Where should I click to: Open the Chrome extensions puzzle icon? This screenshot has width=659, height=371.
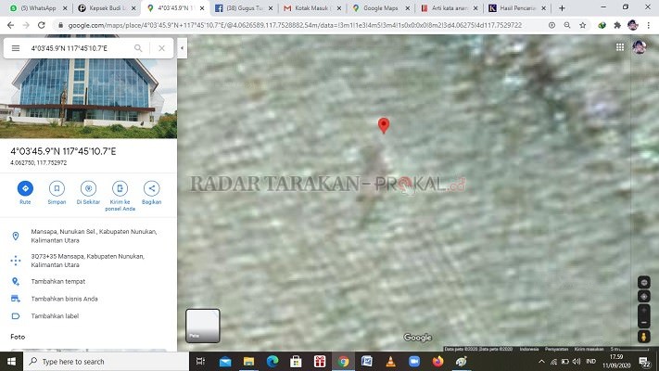coord(617,25)
